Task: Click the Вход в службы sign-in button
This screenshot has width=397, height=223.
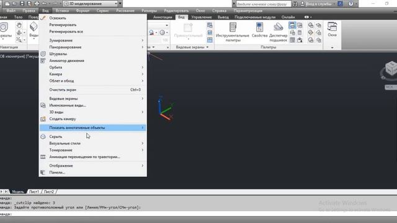Action: (318, 4)
